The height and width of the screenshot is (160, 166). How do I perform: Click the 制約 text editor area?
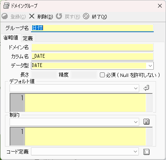tap(85, 137)
